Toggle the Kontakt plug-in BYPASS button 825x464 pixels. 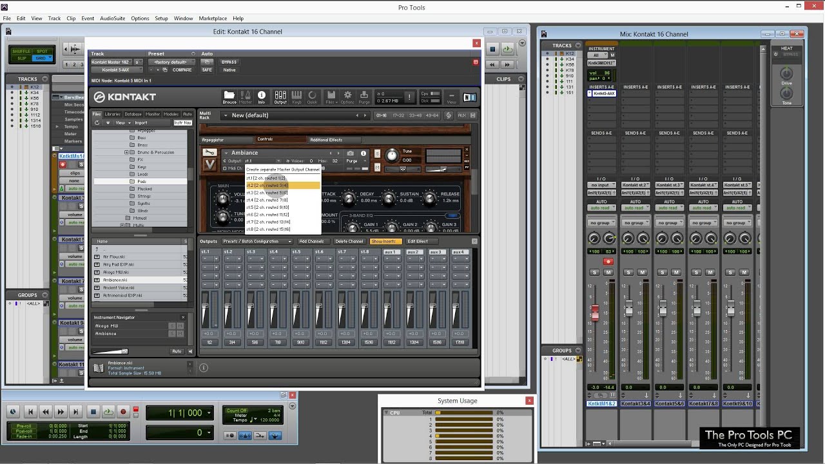click(229, 62)
